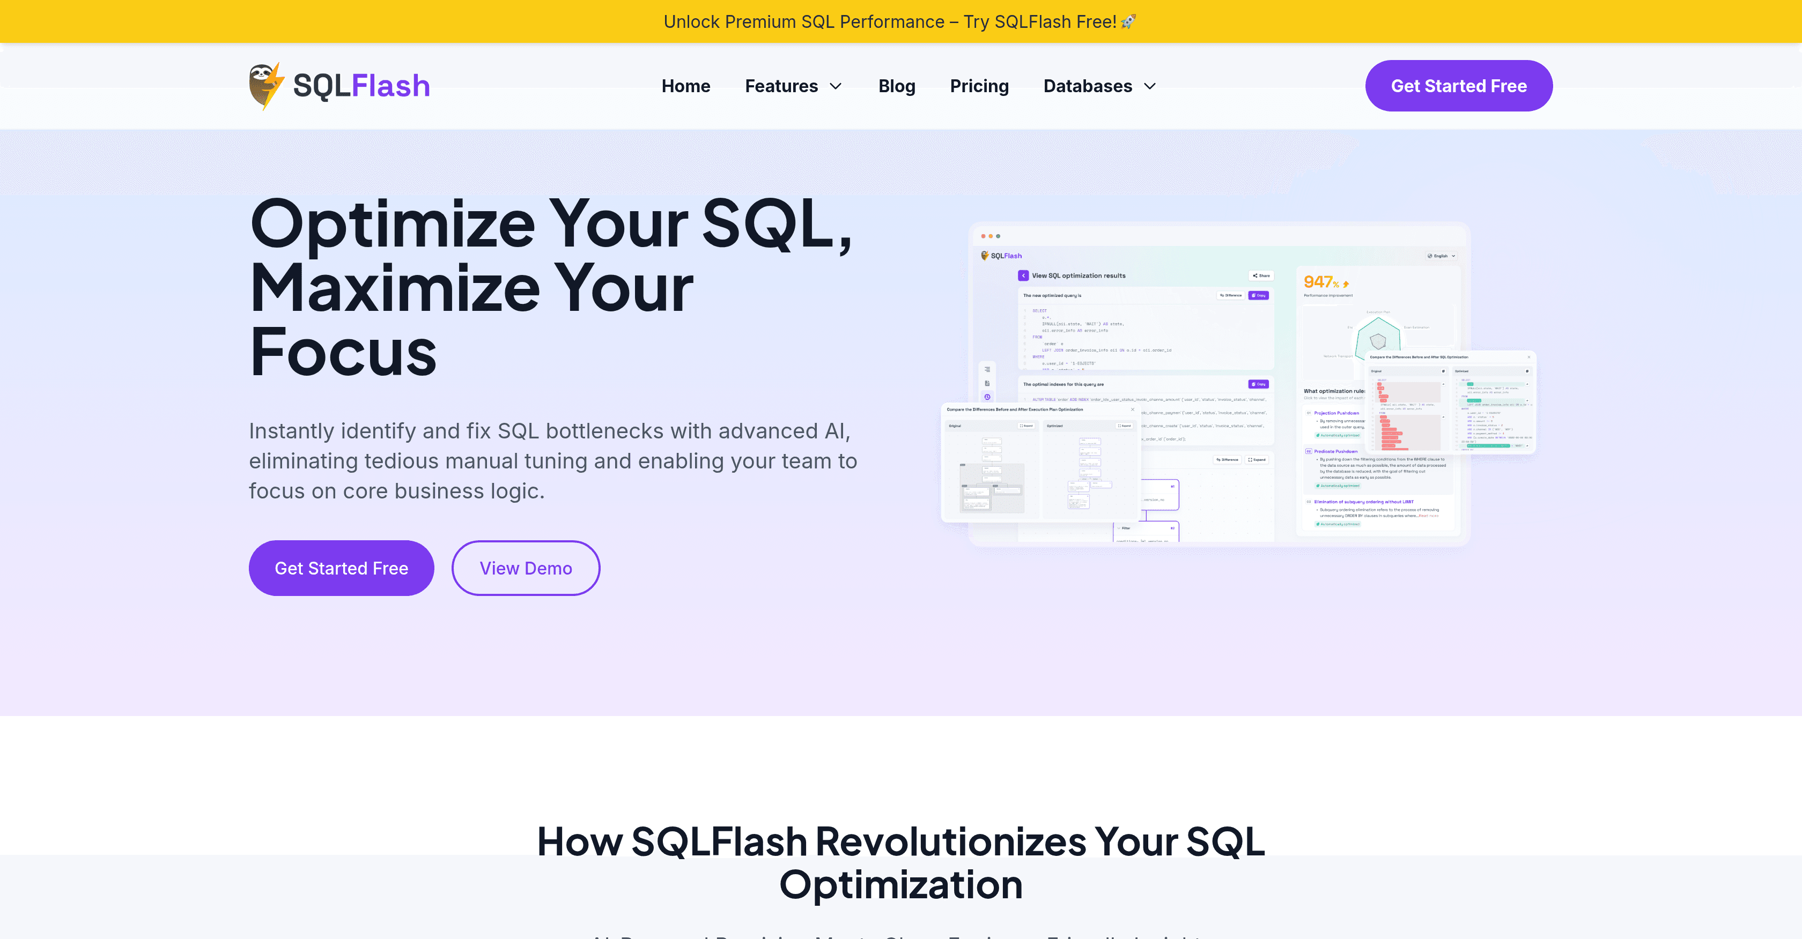Click Get Started Free in the header

(1459, 85)
